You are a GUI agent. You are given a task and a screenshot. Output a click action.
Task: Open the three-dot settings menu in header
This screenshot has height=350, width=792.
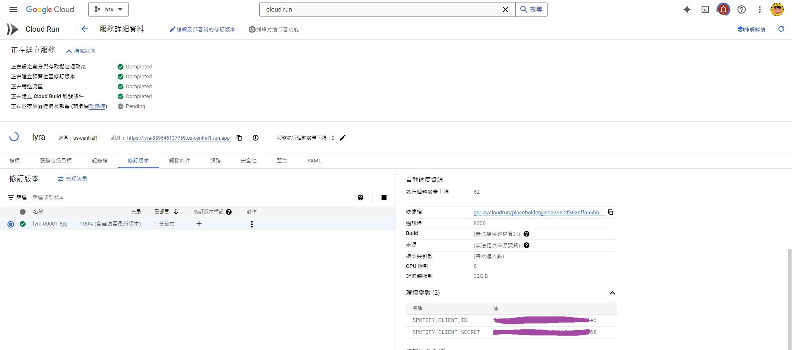point(759,9)
